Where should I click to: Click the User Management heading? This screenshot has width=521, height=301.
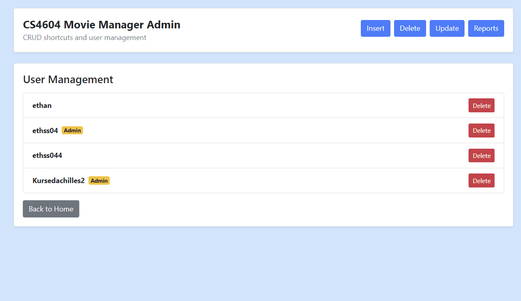[68, 80]
